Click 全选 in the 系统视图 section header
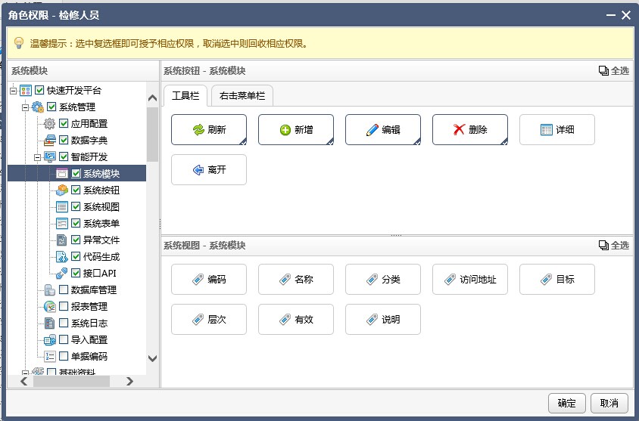The width and height of the screenshot is (639, 421). tap(614, 246)
